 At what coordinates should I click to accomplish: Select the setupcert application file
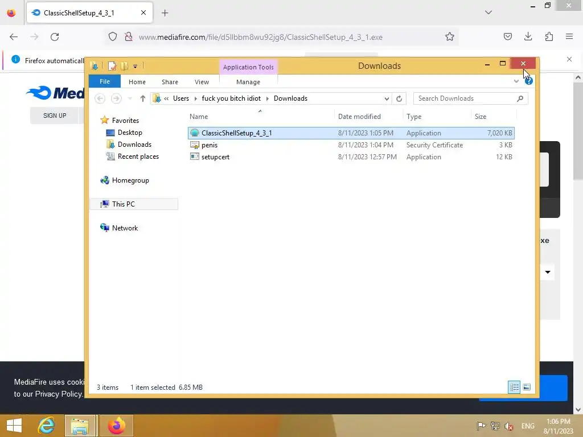coord(215,157)
